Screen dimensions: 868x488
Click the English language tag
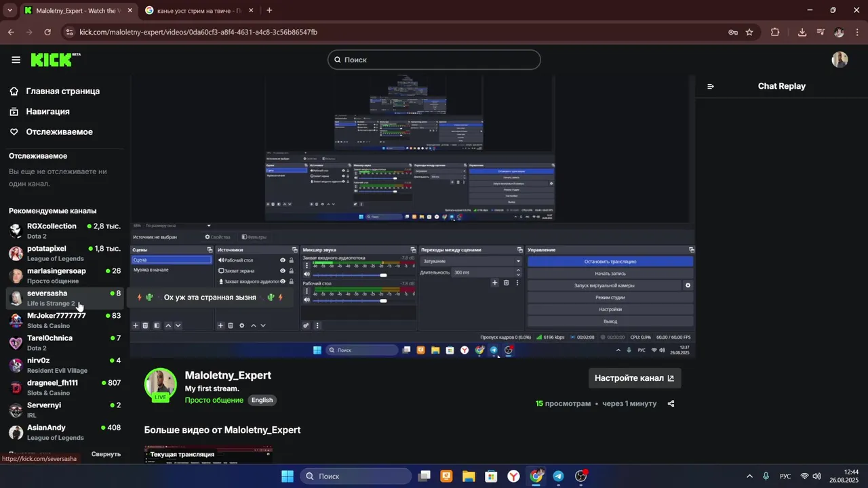(x=262, y=400)
